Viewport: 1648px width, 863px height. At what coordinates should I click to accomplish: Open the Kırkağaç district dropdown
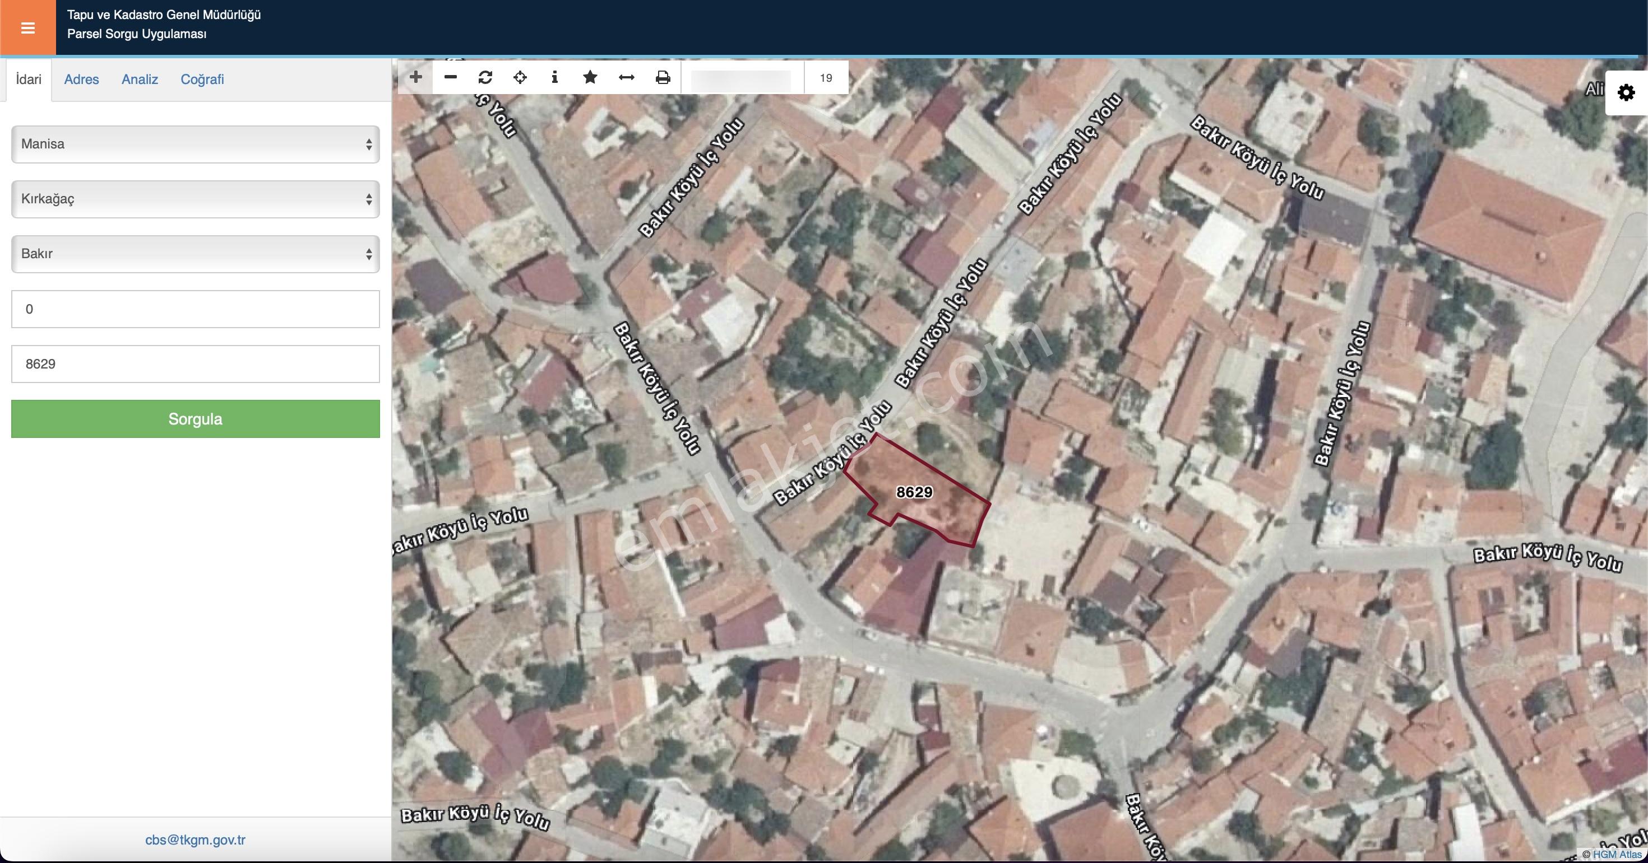(x=195, y=199)
